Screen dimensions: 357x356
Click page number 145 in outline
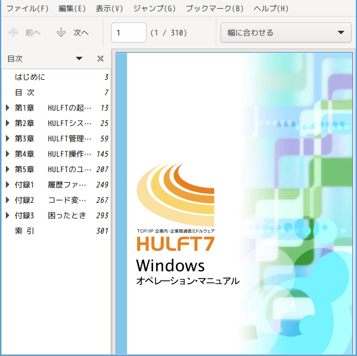coord(102,154)
